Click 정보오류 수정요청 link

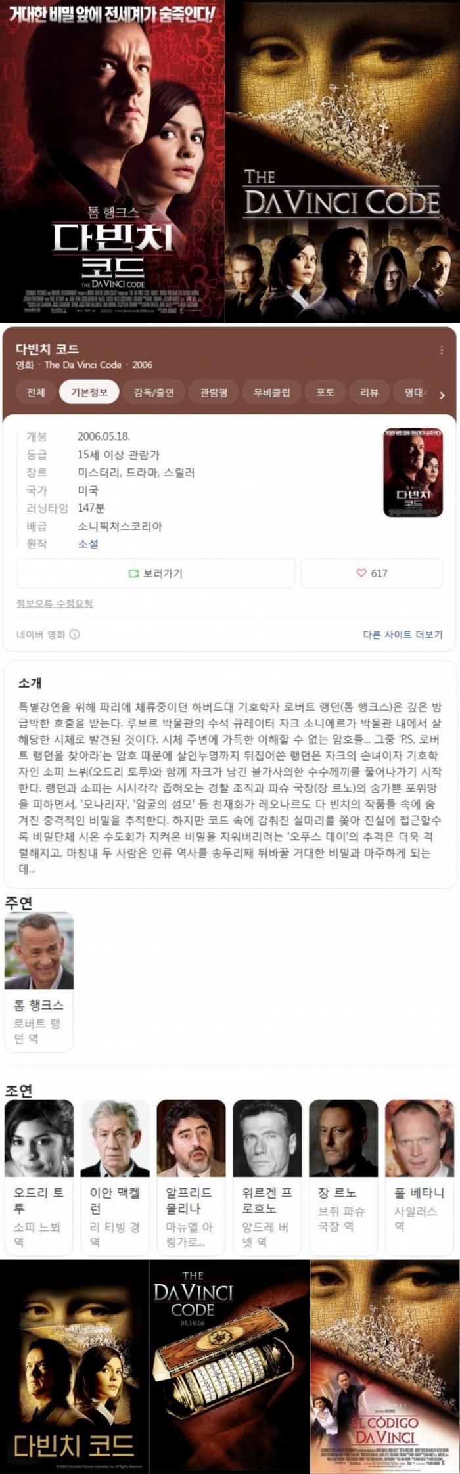tap(55, 603)
